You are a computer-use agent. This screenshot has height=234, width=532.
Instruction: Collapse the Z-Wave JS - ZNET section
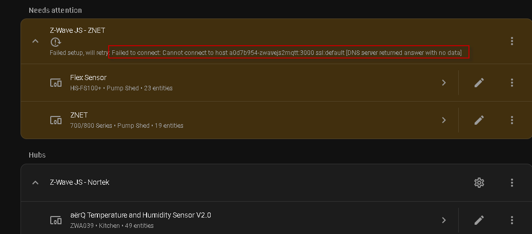pyautogui.click(x=35, y=41)
